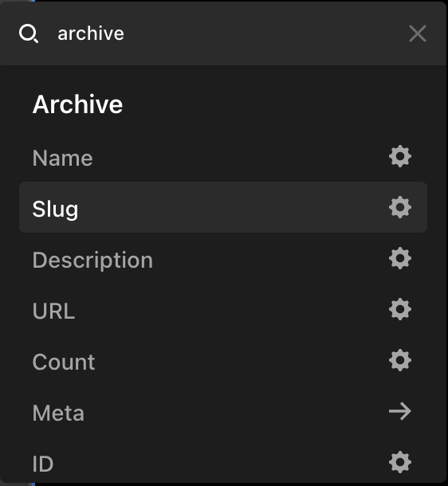The height and width of the screenshot is (486, 448).
Task: Click the highlighted row in the results
Action: point(223,207)
